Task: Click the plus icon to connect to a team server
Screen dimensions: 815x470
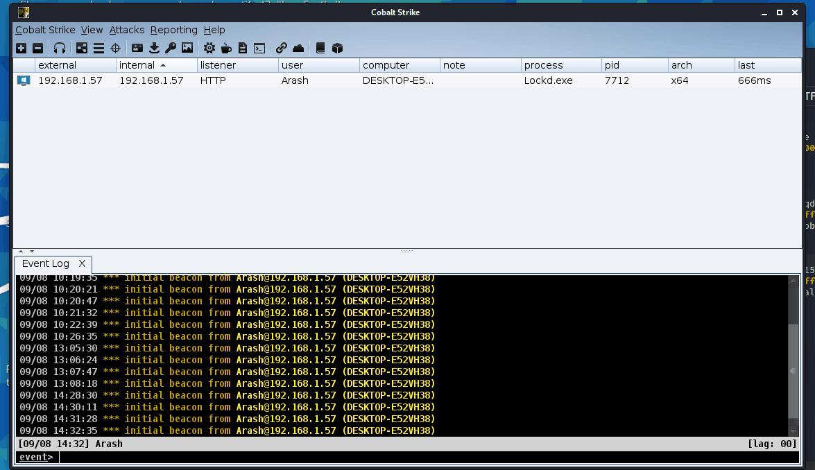Action: click(22, 49)
